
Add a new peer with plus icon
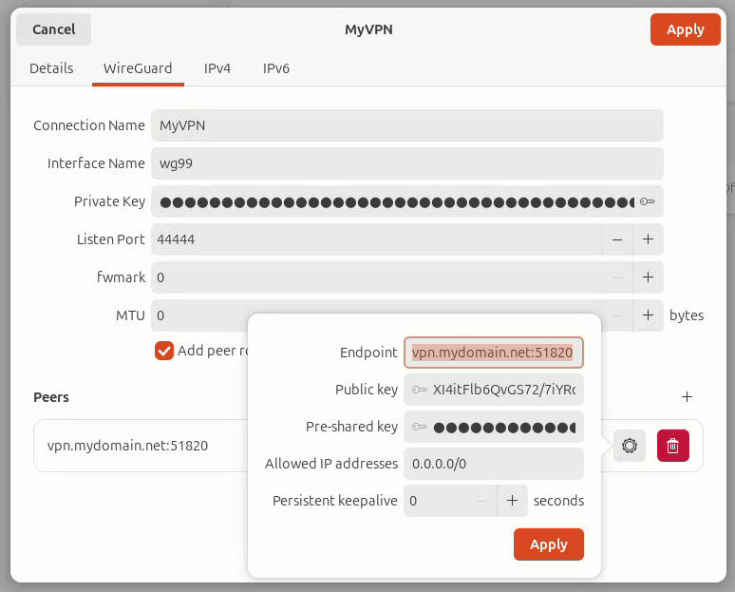coord(688,396)
